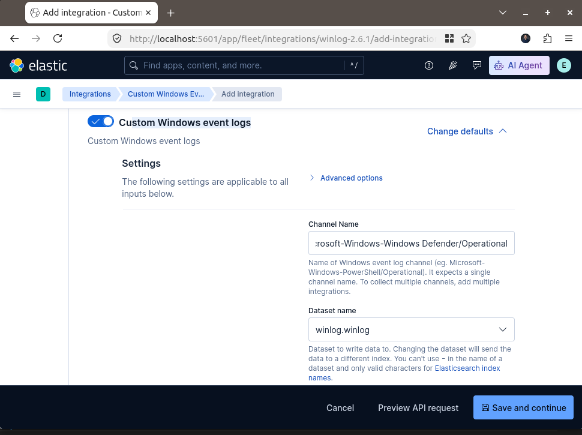Open a new browser tab
Viewport: 582px width, 435px height.
(x=171, y=13)
